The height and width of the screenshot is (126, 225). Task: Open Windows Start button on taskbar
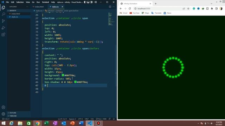(x=3, y=123)
